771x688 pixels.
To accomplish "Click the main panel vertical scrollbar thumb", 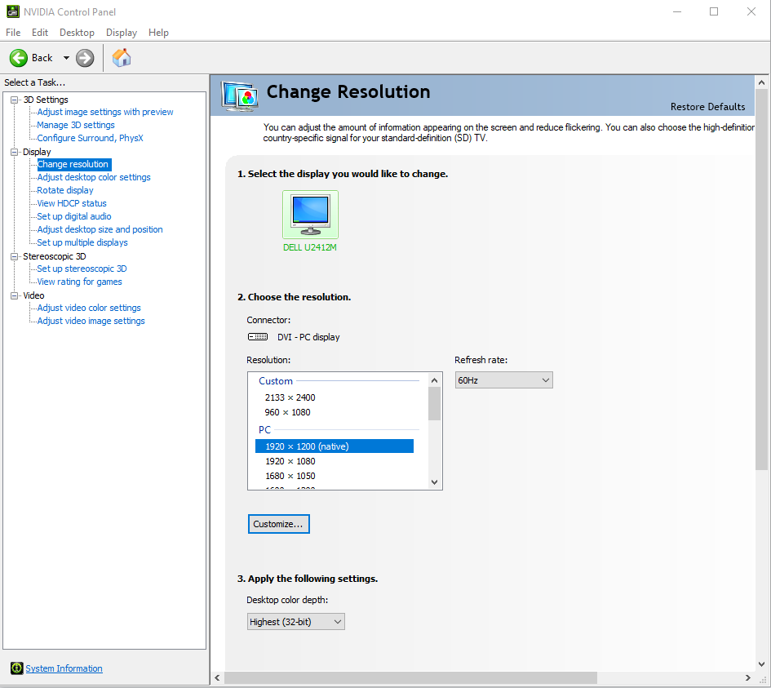I will click(761, 280).
